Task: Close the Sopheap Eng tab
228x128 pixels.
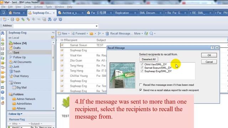Action: coord(54,13)
